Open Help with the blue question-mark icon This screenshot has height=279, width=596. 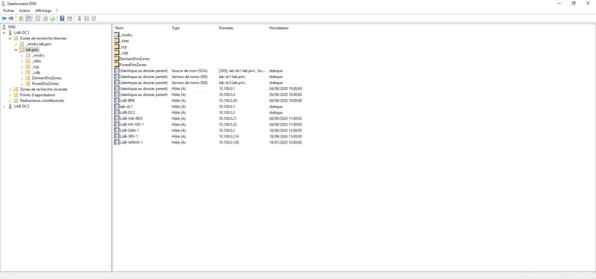(62, 18)
